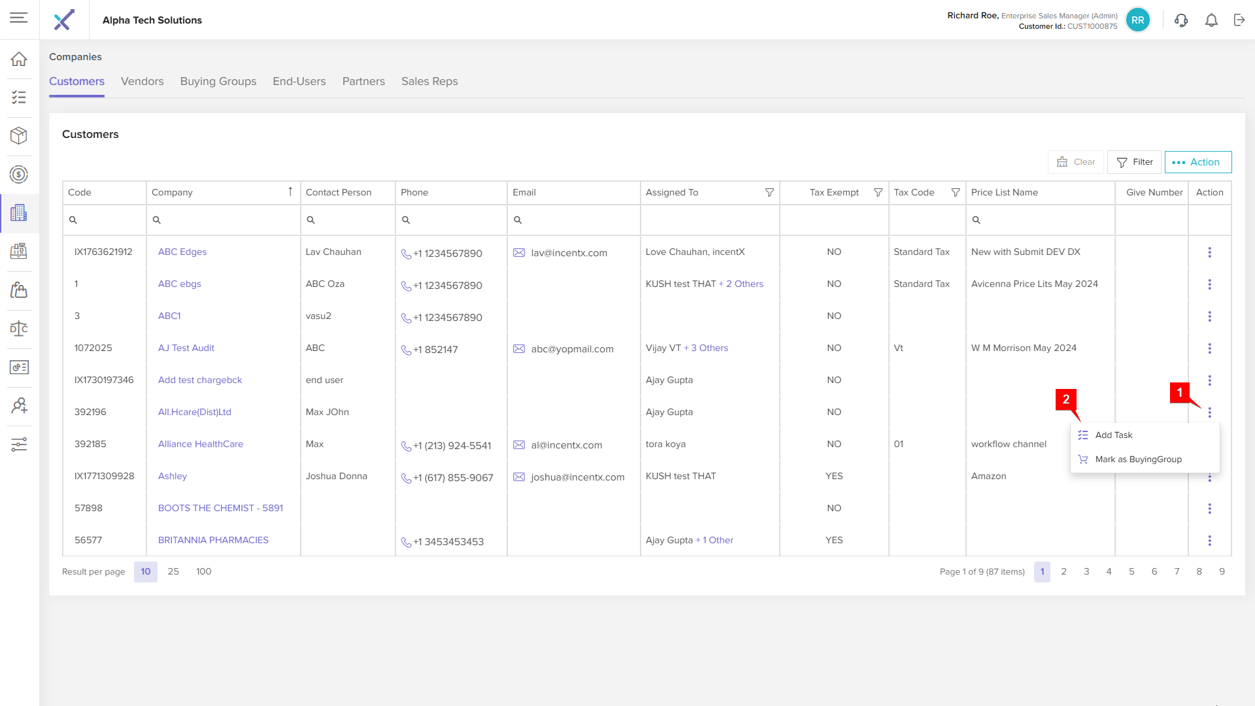Open row action menu for ABC Edges
This screenshot has height=706, width=1255.
[1209, 252]
